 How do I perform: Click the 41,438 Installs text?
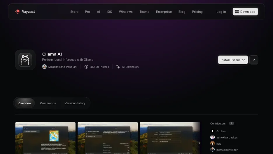pyautogui.click(x=99, y=67)
